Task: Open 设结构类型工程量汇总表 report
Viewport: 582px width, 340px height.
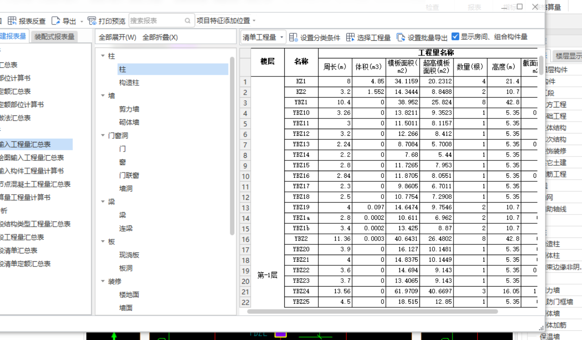Action: pos(35,224)
